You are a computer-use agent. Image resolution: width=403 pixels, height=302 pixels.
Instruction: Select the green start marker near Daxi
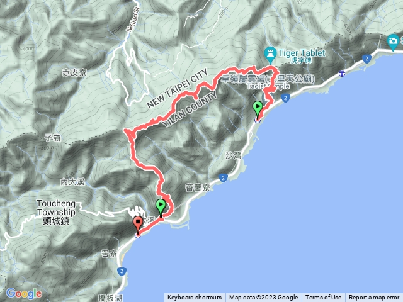click(161, 208)
